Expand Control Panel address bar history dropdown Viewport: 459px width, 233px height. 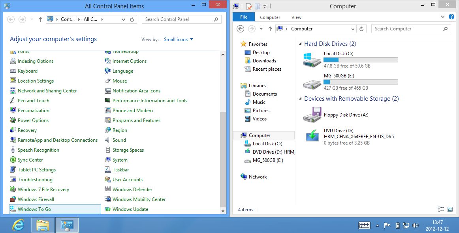[124, 19]
